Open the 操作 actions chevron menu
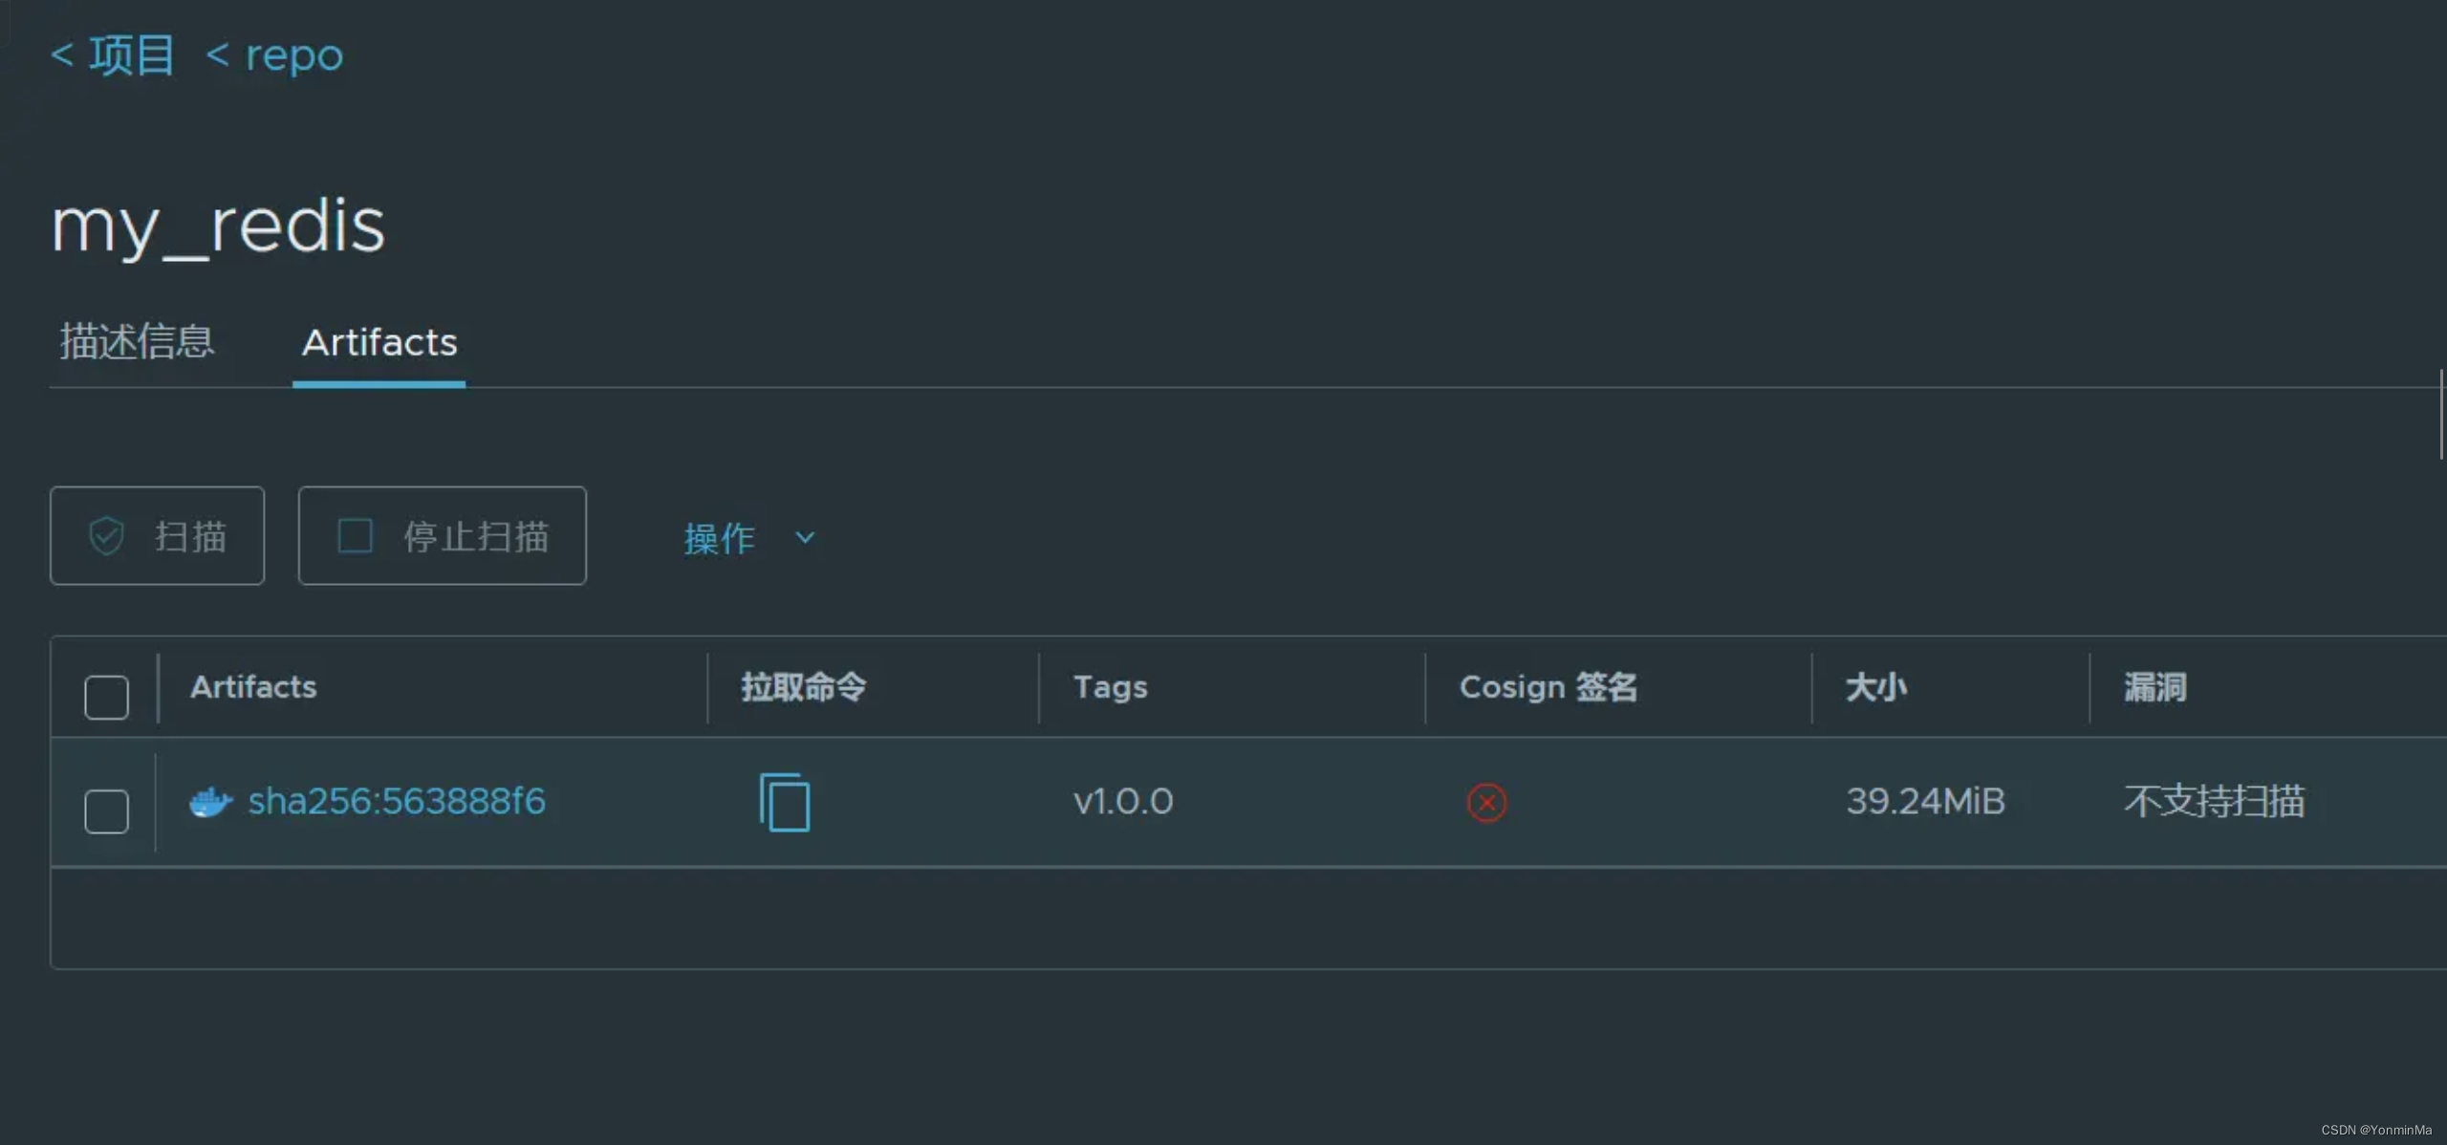 805,536
